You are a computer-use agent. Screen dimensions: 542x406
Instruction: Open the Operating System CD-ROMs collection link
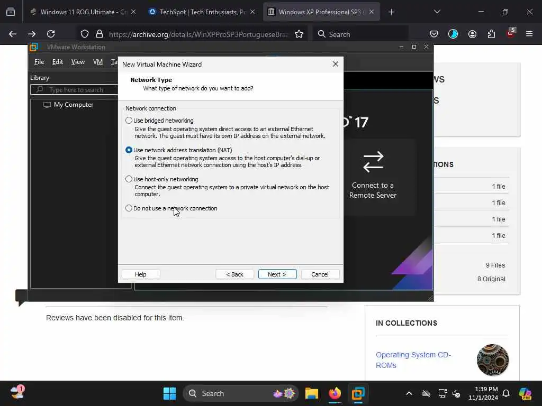click(x=413, y=359)
